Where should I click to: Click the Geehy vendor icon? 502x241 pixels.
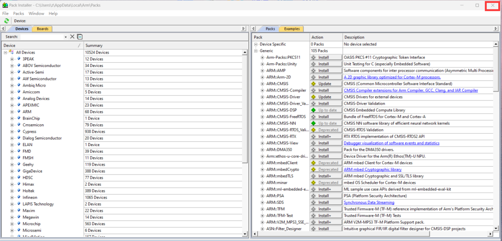19,164
